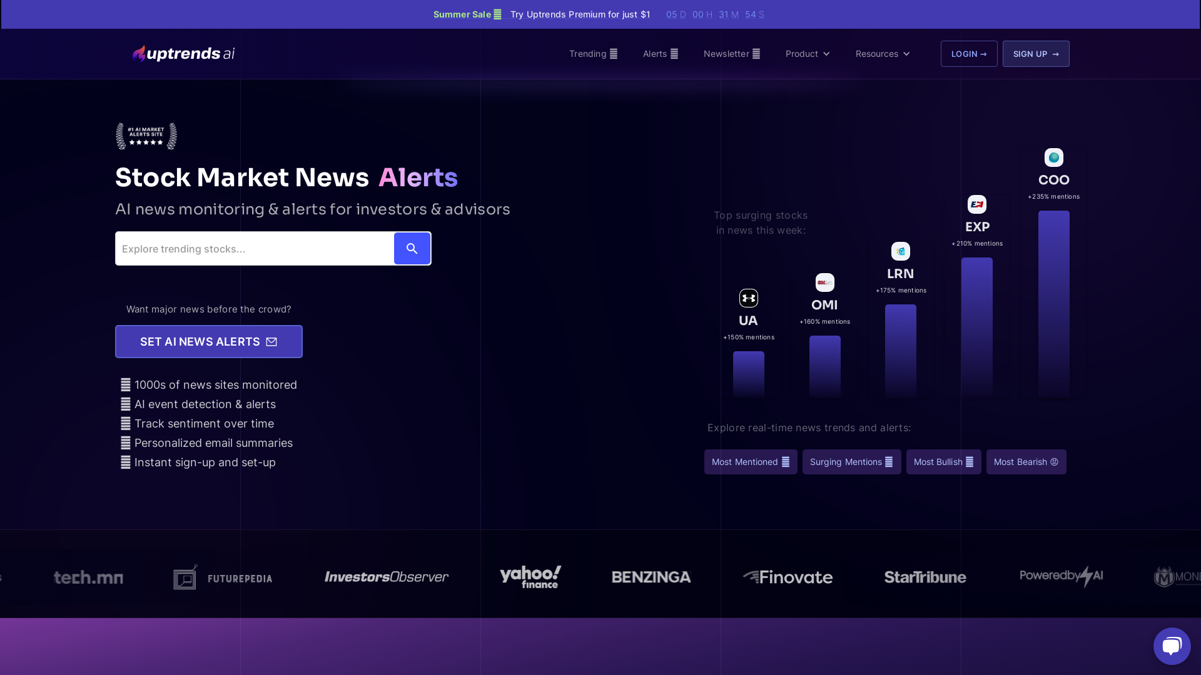This screenshot has width=1201, height=675.
Task: Click the EXP mentions bar
Action: pyautogui.click(x=977, y=327)
